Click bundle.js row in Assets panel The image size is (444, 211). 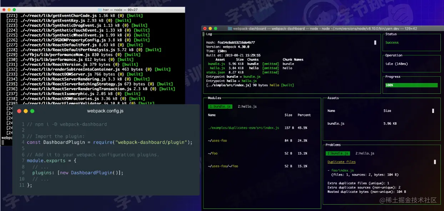pyautogui.click(x=362, y=124)
